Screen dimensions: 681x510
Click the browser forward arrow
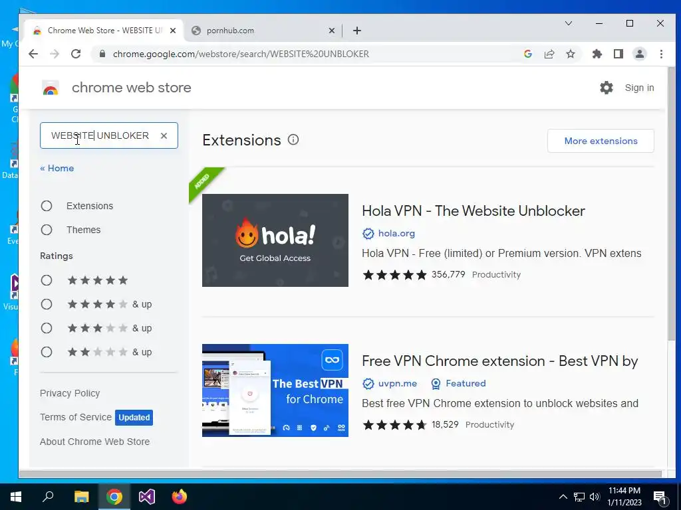(x=55, y=54)
